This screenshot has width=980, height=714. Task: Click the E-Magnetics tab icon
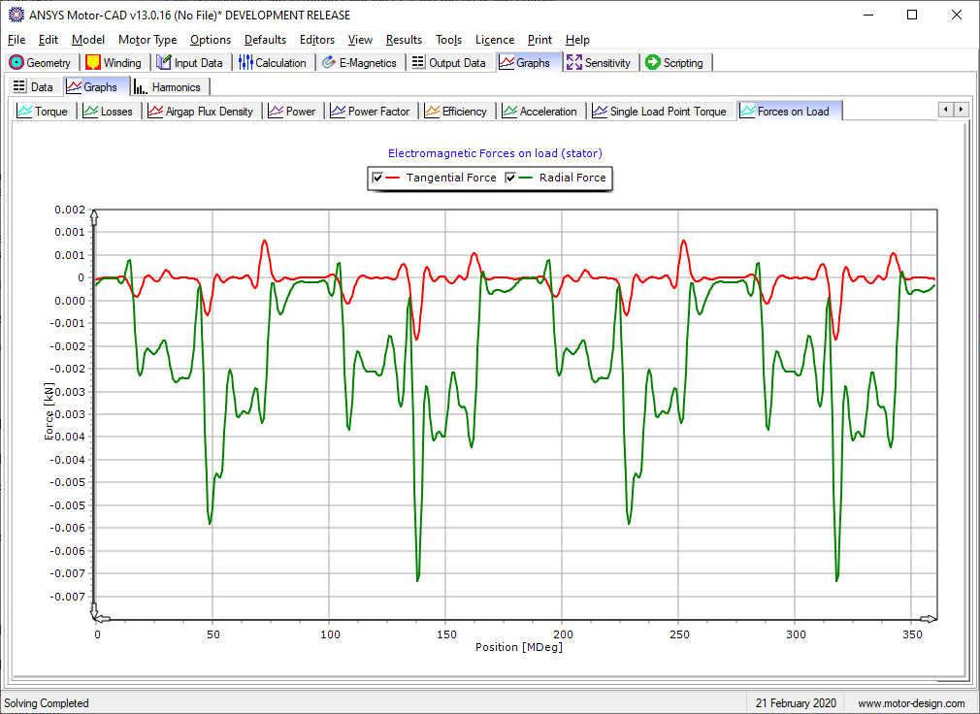[x=329, y=62]
